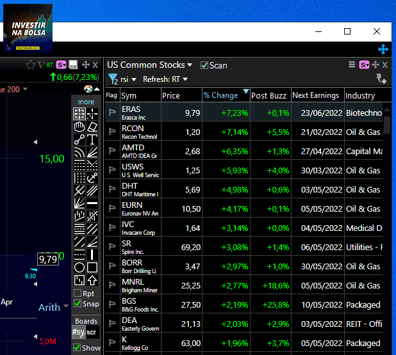Select the thick horizontal line tool
The width and height of the screenshot is (396, 355).
92,203
